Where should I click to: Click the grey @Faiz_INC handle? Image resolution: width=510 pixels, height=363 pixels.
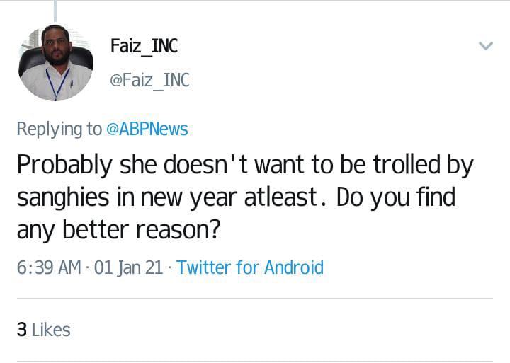[149, 80]
